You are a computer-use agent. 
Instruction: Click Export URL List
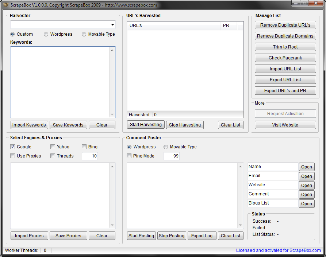coord(285,80)
